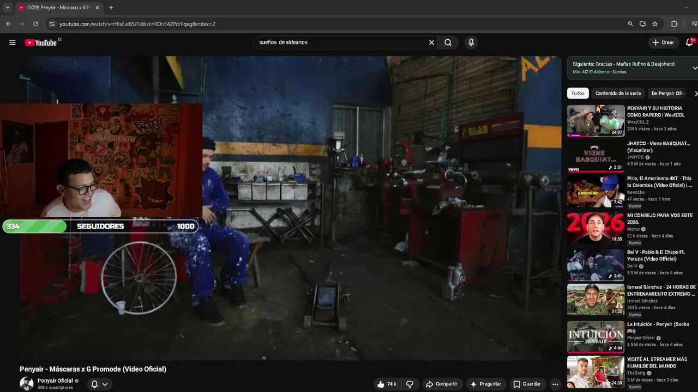The width and height of the screenshot is (698, 392).
Task: Start voice search with microphone
Action: tap(471, 42)
